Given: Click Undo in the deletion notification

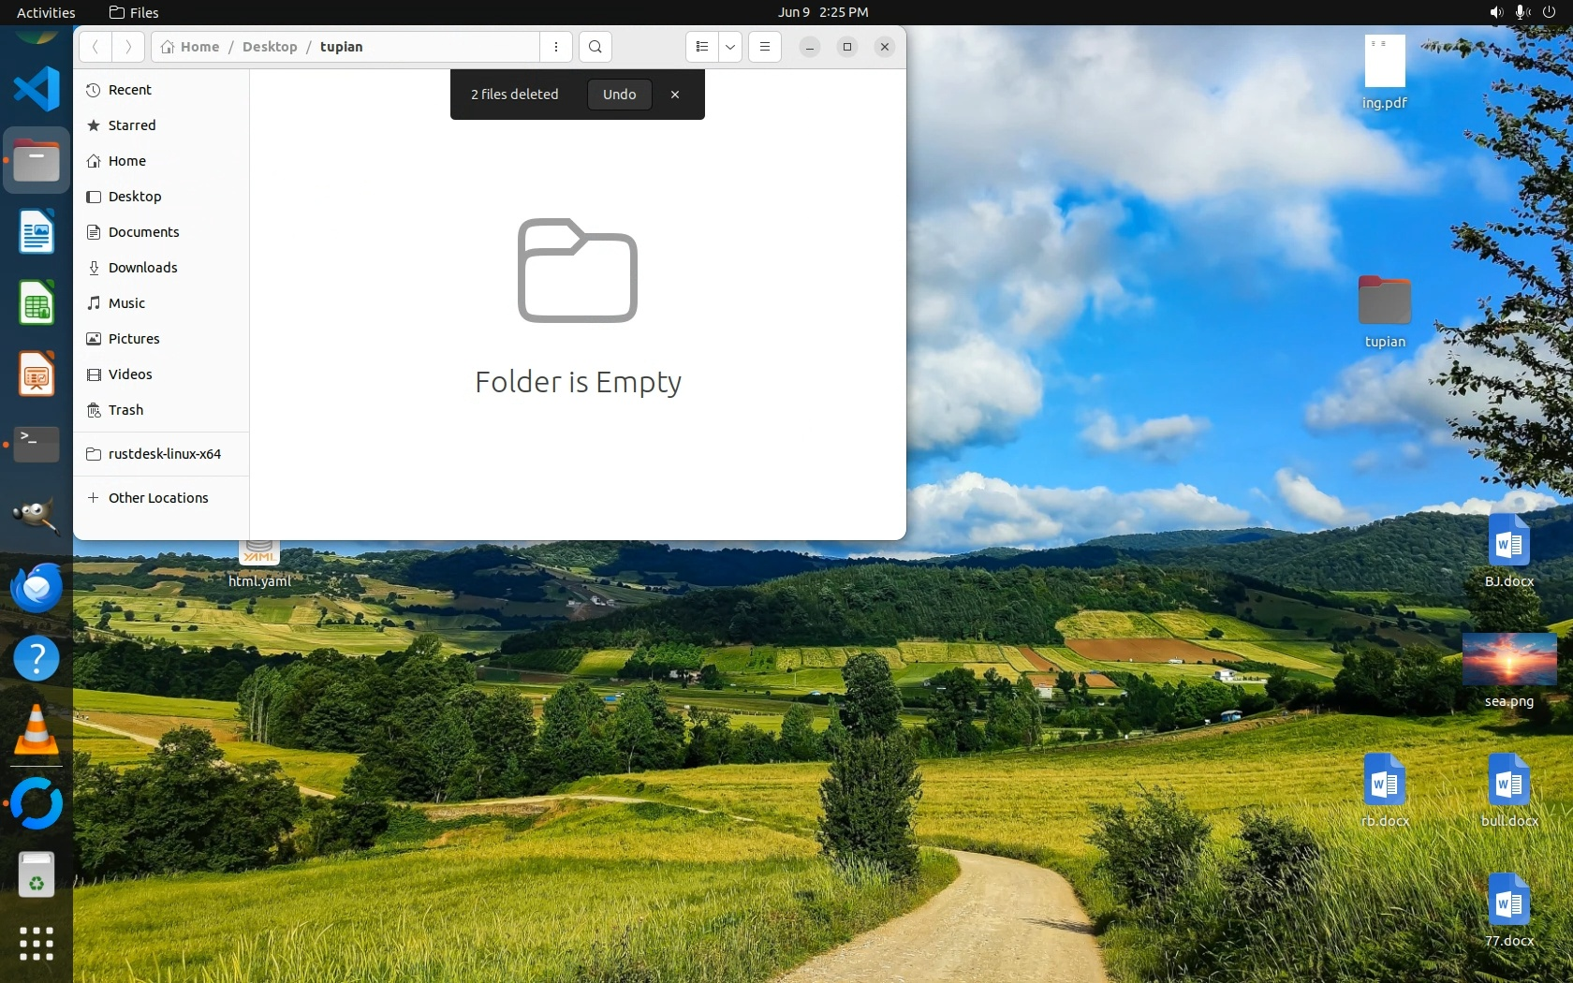Looking at the screenshot, I should (x=619, y=95).
